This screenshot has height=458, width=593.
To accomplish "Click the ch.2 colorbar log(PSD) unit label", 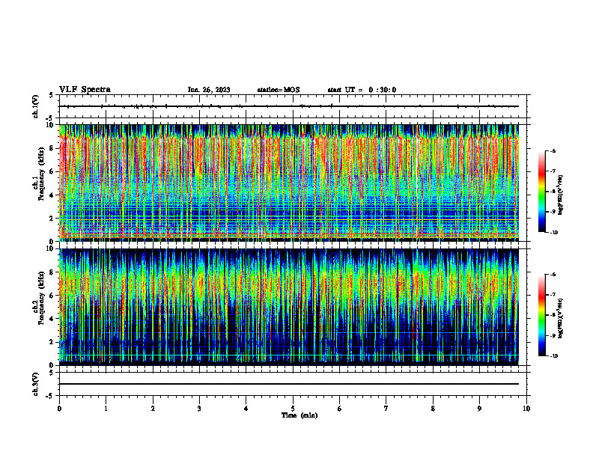I will pos(562,318).
